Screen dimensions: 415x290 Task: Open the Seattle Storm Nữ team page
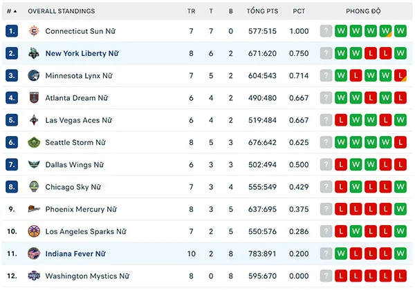75,142
